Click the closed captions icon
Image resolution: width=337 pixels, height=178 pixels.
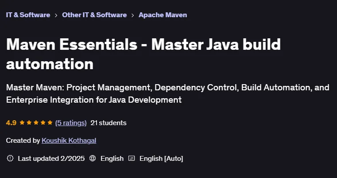(132, 159)
